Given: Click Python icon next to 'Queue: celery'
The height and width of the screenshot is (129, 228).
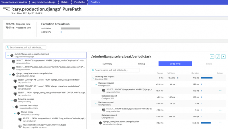Looking at the screenshot, I should [x=20, y=113].
